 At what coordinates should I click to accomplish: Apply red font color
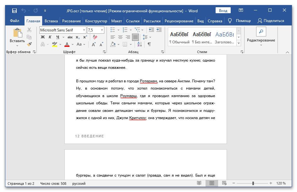[x=67, y=44]
